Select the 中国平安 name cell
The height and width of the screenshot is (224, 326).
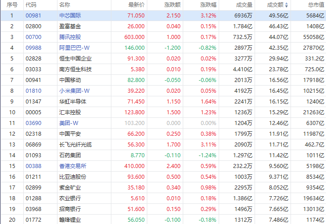[x=70, y=134]
